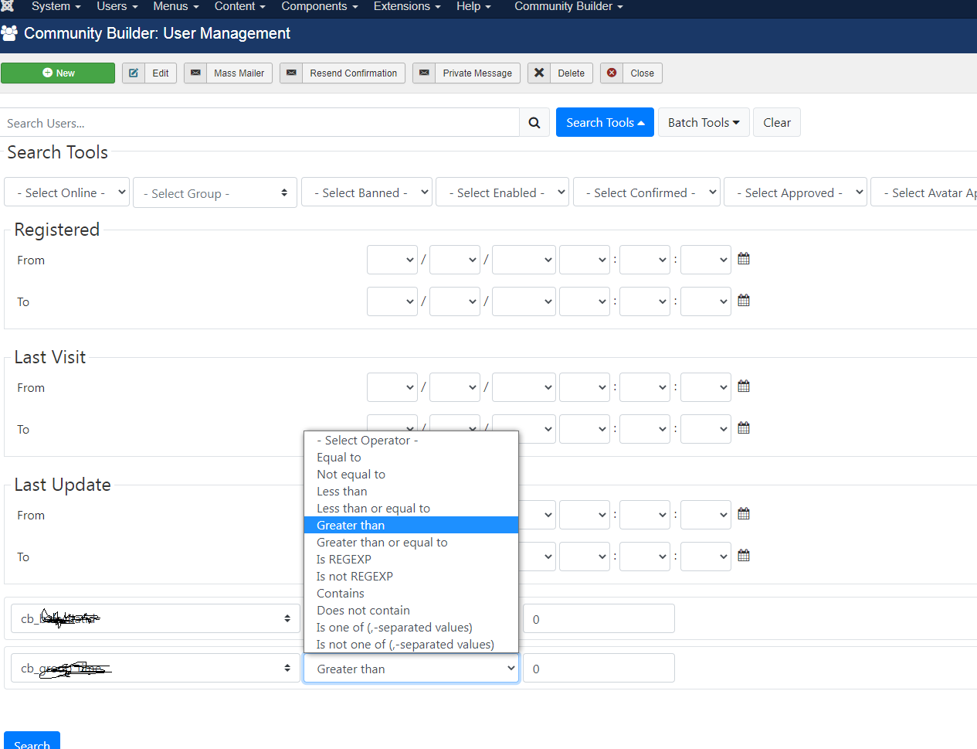
Task: Click the Resend Confirmation envelope button
Action: [x=342, y=73]
